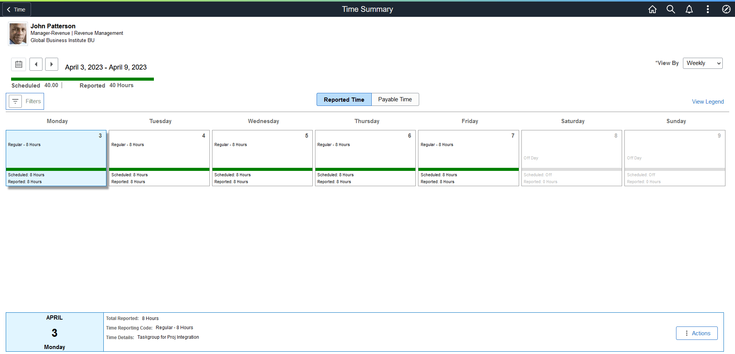The image size is (735, 354).
Task: Select Saturday April 8 off day card
Action: click(x=572, y=158)
